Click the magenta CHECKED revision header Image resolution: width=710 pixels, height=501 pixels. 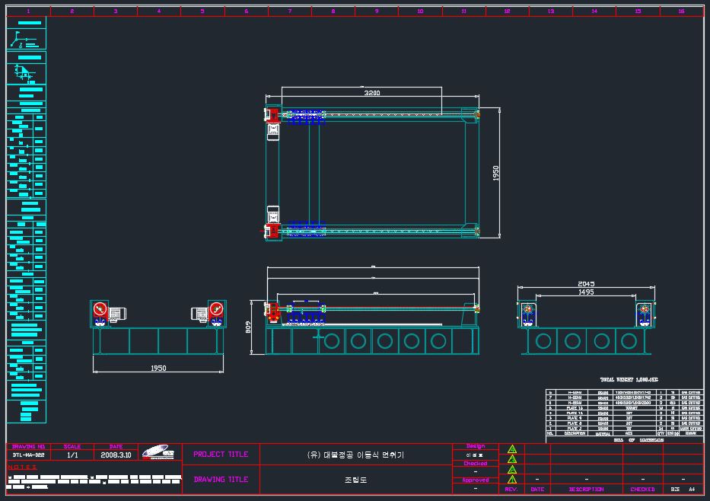click(x=642, y=490)
